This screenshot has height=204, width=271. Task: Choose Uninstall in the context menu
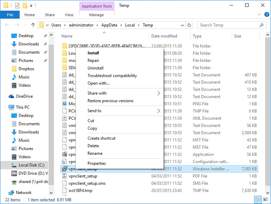[x=96, y=68]
